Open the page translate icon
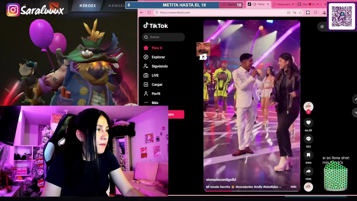This screenshot has height=201, width=357. [295, 13]
